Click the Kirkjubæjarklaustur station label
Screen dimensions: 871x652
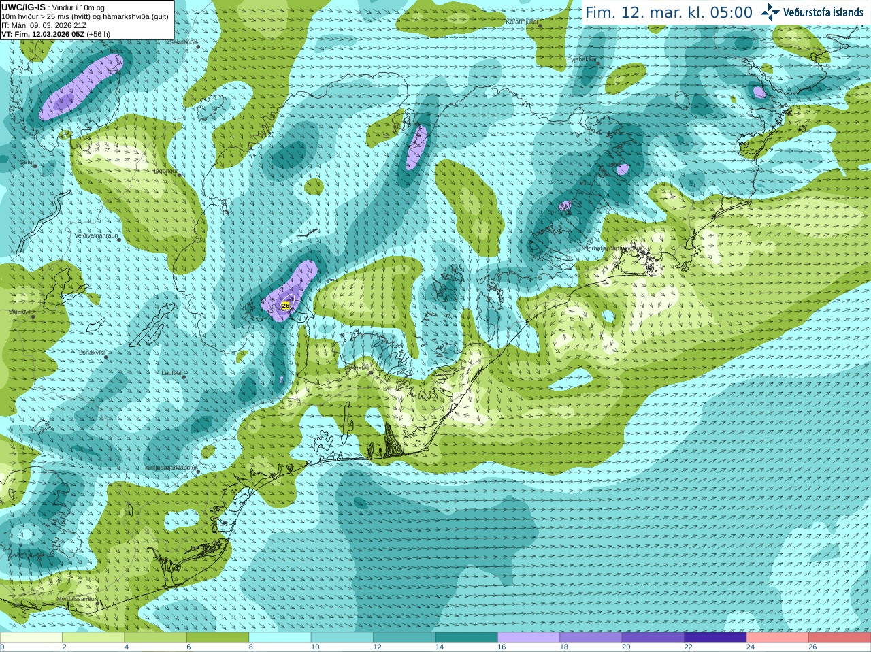click(x=171, y=468)
